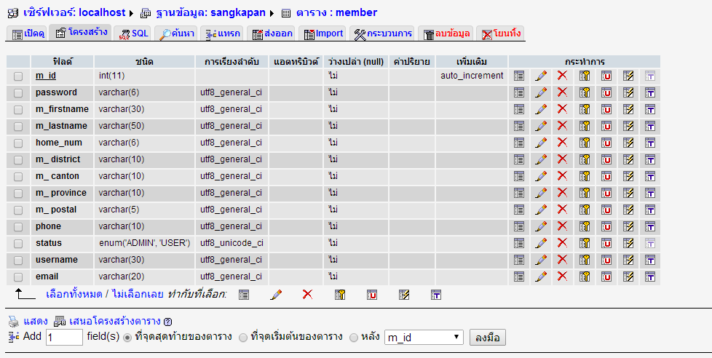Open the เปิดดู tab
This screenshot has width=712, height=358.
(28, 33)
